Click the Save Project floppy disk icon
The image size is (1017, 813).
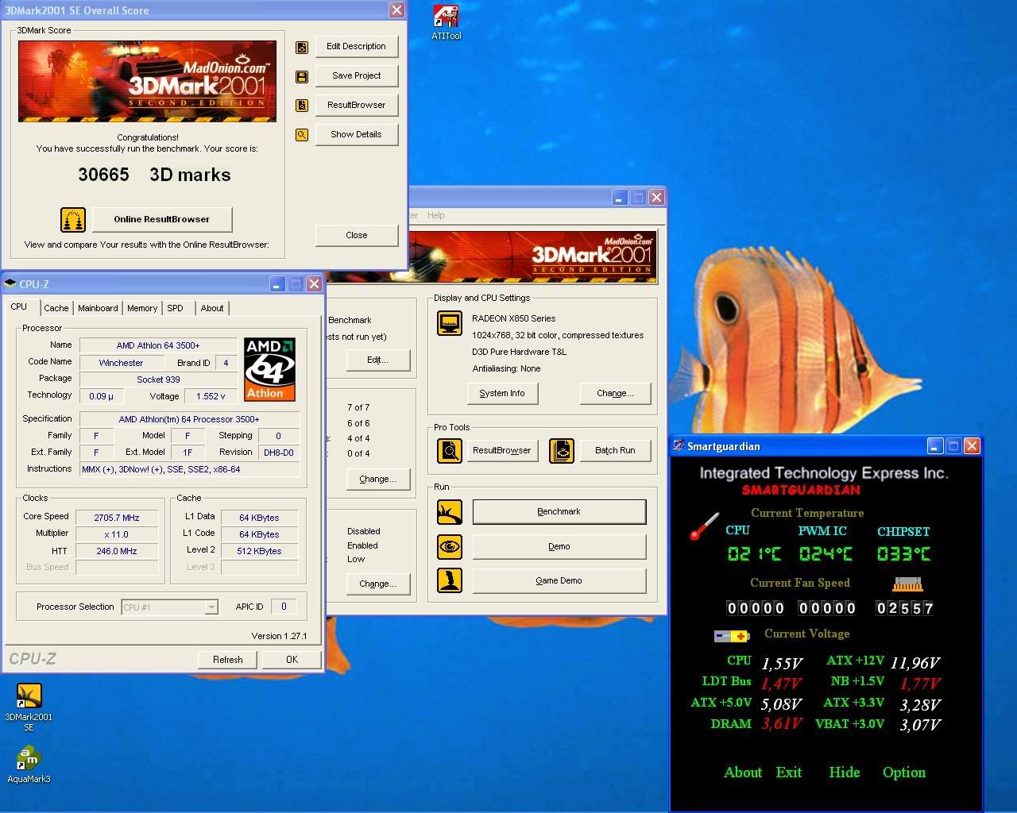[x=302, y=76]
